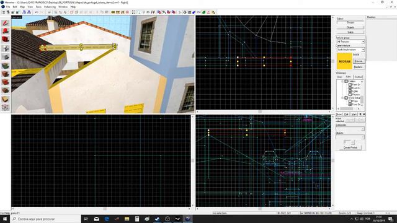Viewport: 397px width, 223px height.
Task: Click the Solids select button
Action: point(350,32)
